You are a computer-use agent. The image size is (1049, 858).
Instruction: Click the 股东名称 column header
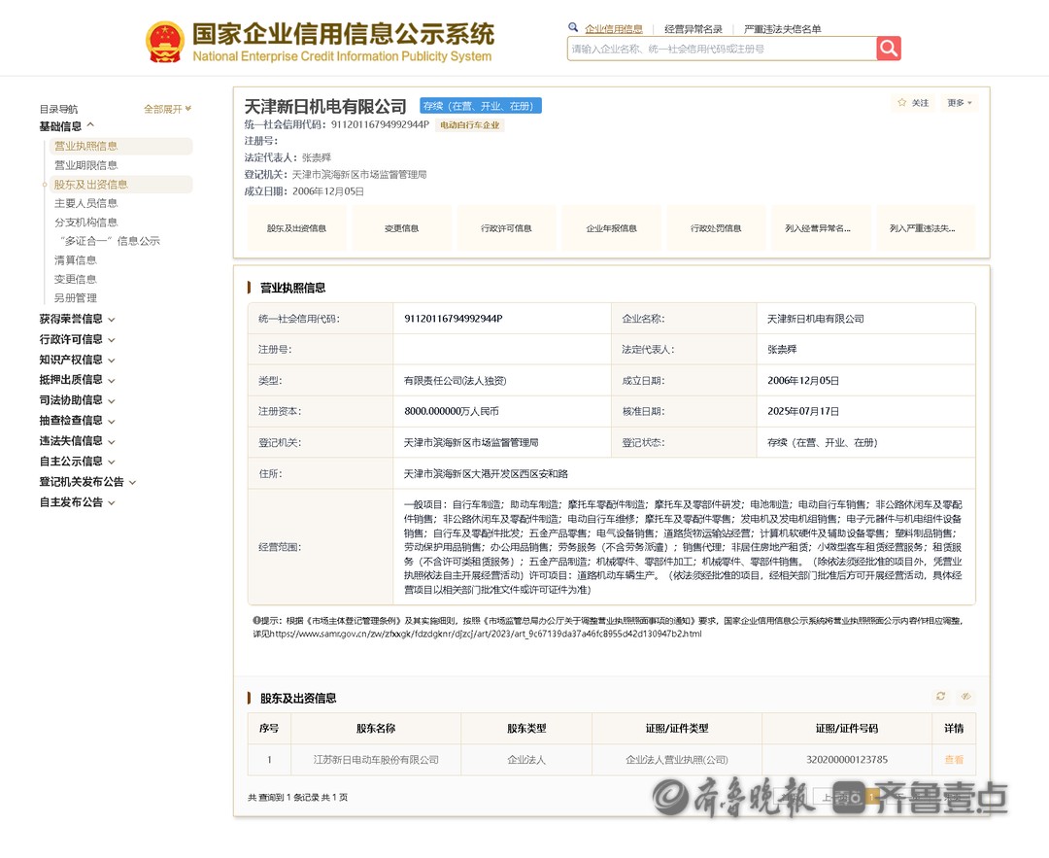(376, 728)
